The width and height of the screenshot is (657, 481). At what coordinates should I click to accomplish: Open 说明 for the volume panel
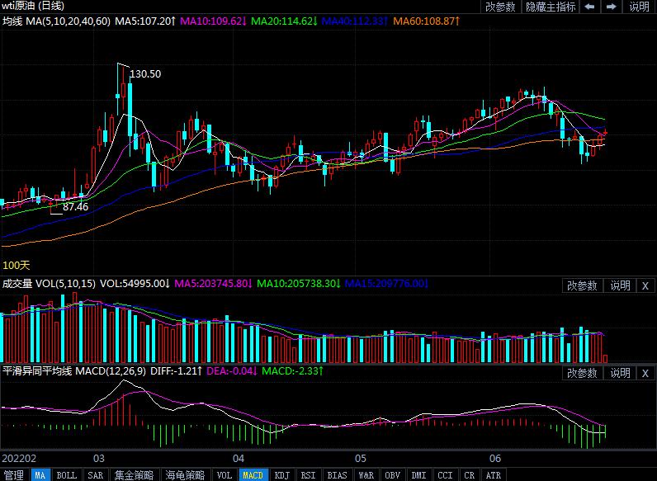(x=620, y=285)
